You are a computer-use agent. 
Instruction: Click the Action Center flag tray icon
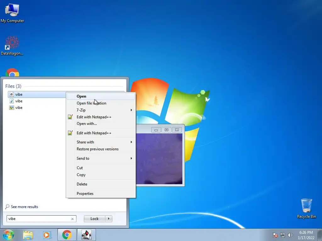click(275, 235)
